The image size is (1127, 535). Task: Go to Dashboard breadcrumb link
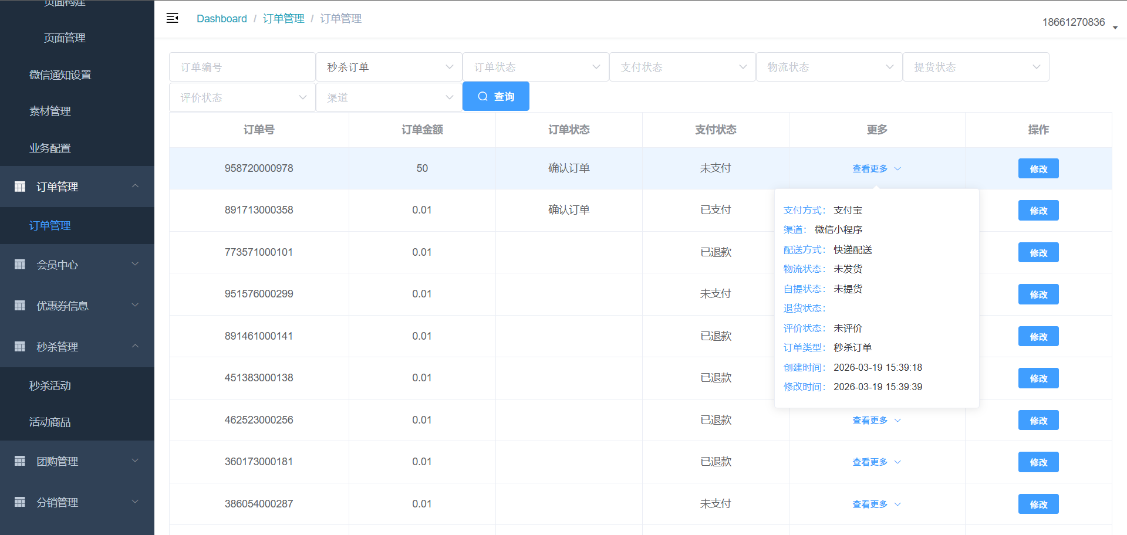click(221, 18)
